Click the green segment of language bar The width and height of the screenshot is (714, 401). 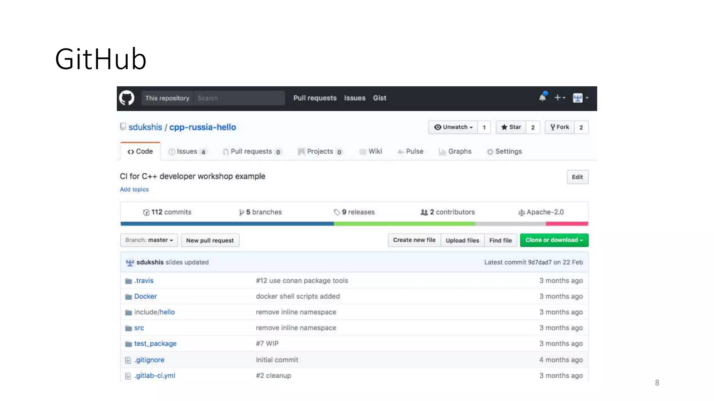click(404, 224)
